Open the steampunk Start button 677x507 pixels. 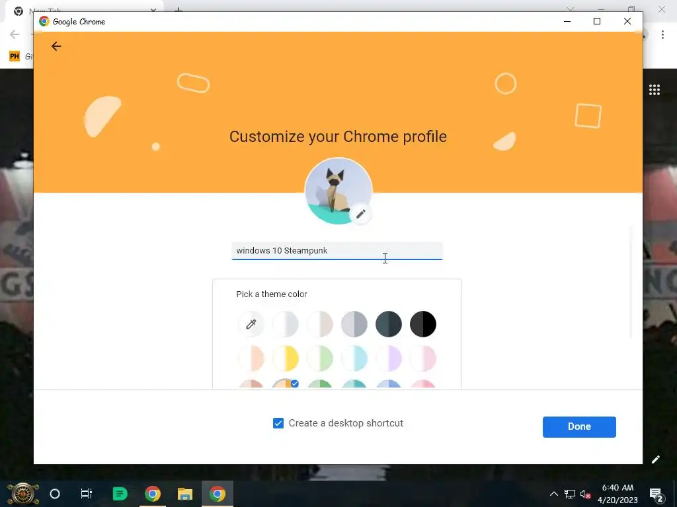point(23,494)
